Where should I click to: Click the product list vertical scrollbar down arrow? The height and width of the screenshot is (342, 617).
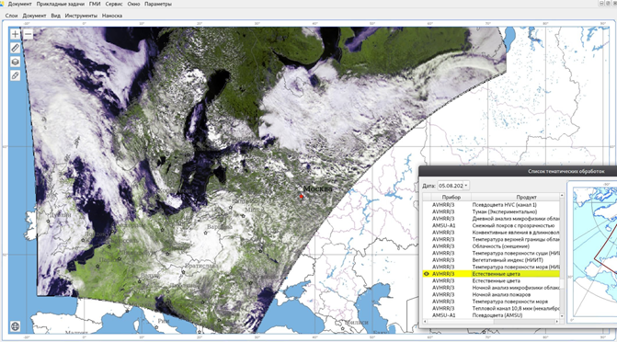(562, 316)
